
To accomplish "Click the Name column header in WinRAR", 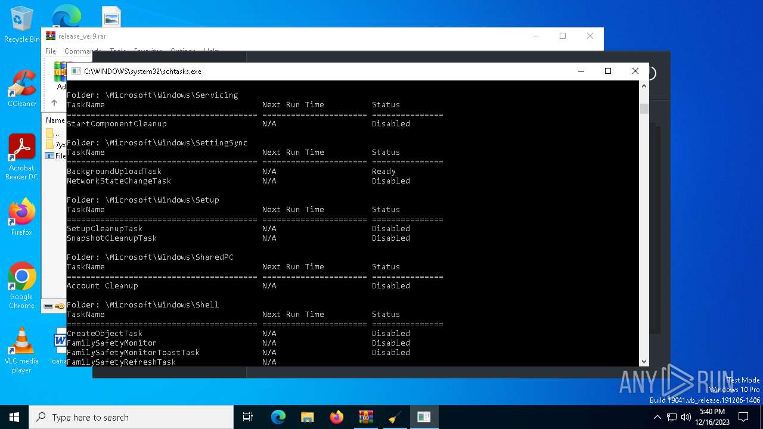I will tap(55, 120).
